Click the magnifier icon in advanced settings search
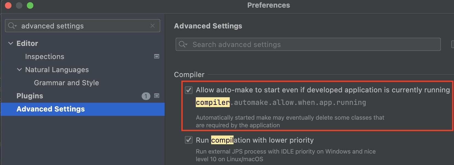 [182, 44]
